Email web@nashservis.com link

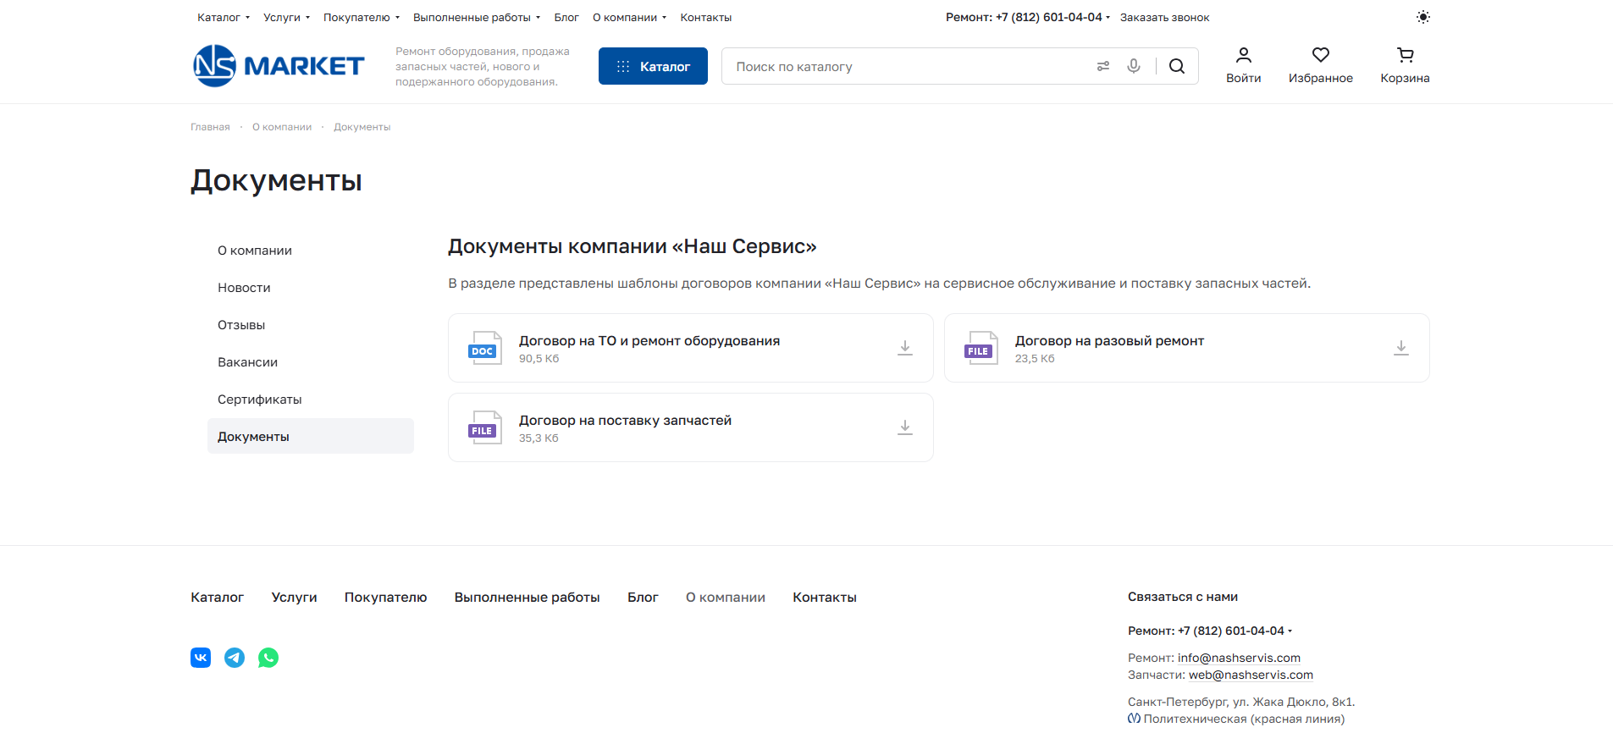[x=1251, y=675]
